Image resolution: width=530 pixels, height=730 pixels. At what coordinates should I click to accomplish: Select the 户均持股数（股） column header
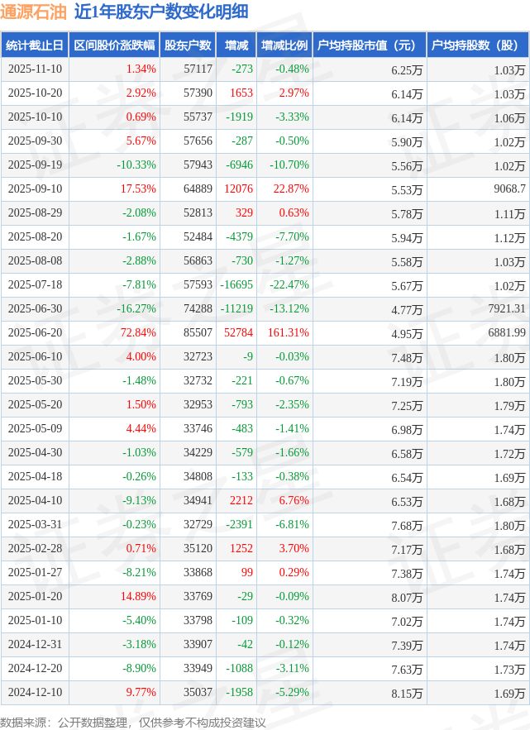478,45
